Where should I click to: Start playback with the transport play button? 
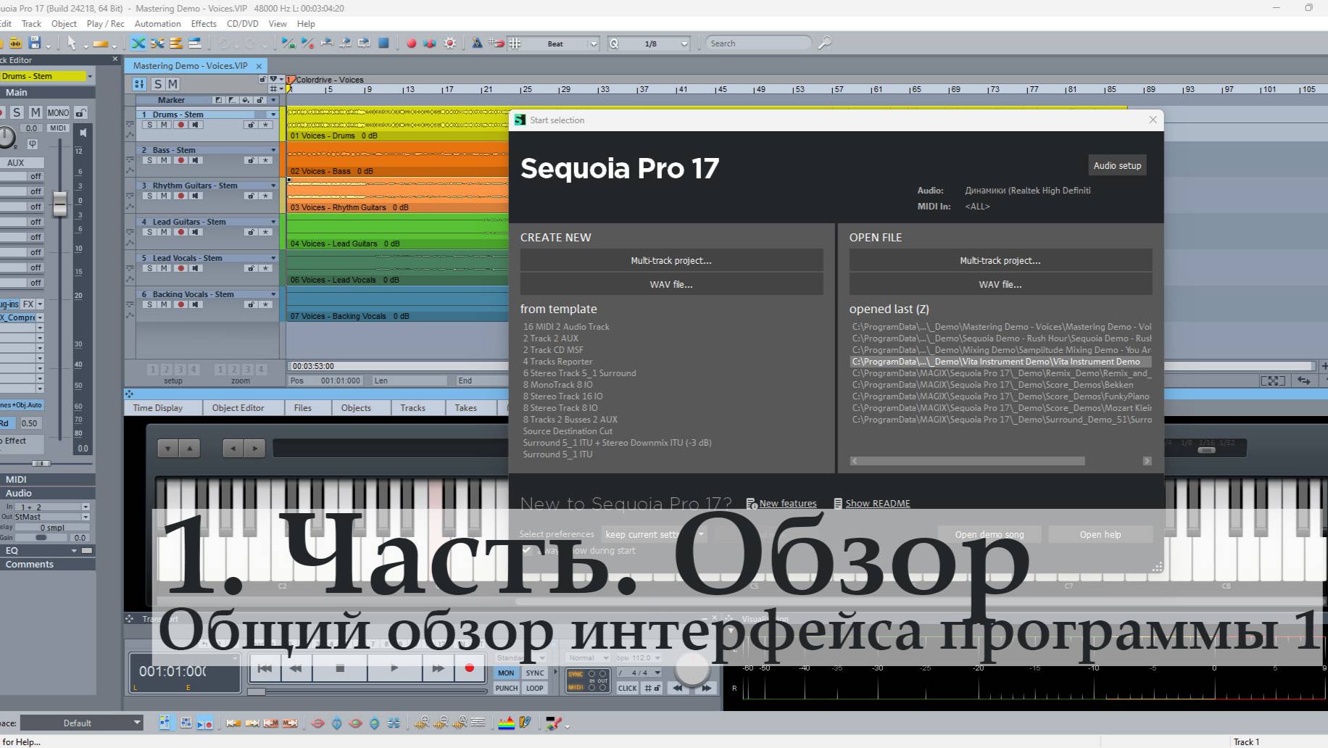point(394,668)
